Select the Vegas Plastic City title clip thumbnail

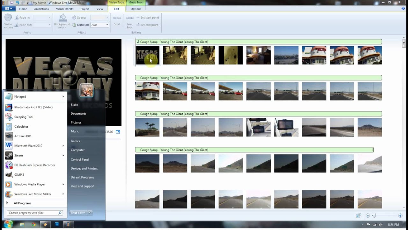(147, 55)
